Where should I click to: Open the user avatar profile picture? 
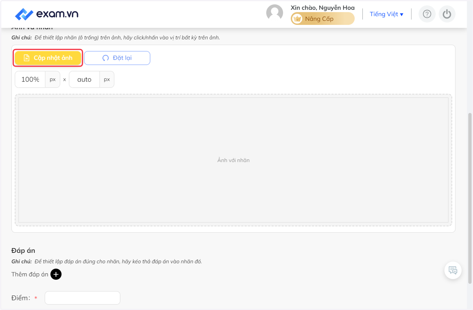coord(275,13)
